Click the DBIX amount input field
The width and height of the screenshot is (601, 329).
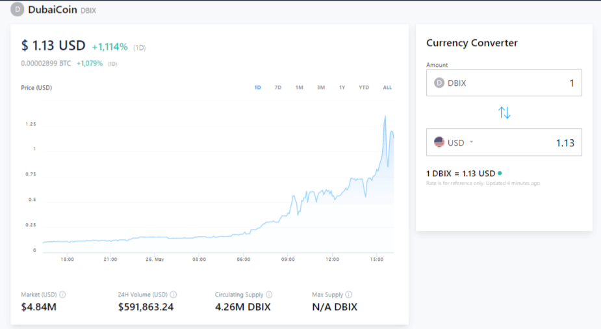[504, 83]
